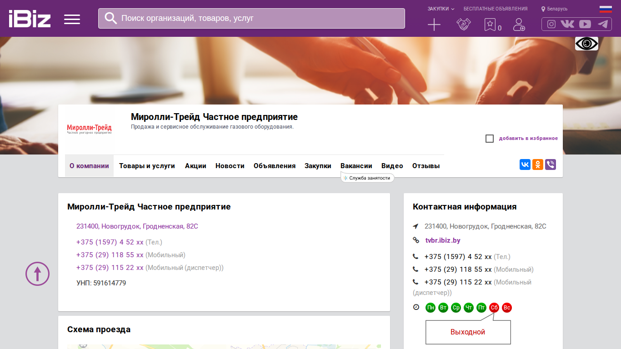This screenshot has height=349, width=621.
Task: Select Wednesday 'Ср' schedule badge
Action: (x=456, y=308)
